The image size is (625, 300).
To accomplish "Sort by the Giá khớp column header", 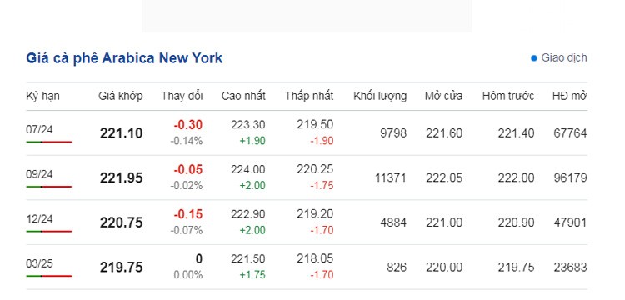I will pos(121,96).
